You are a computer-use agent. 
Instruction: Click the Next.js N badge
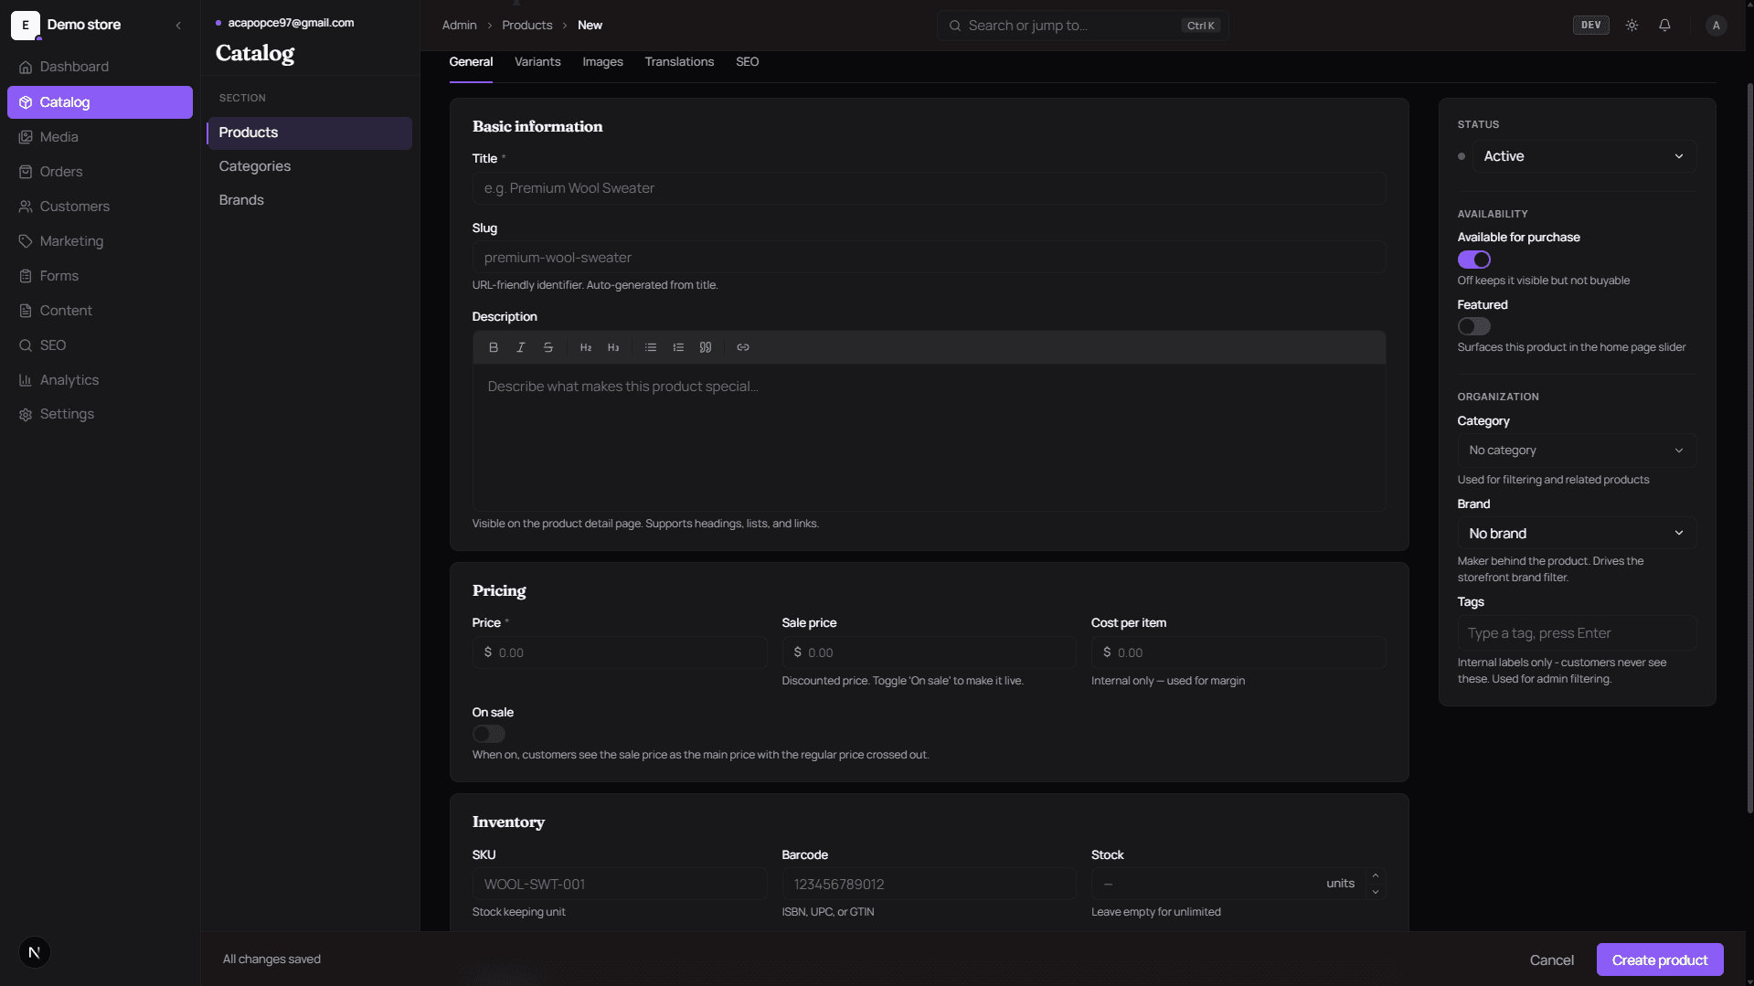35,952
